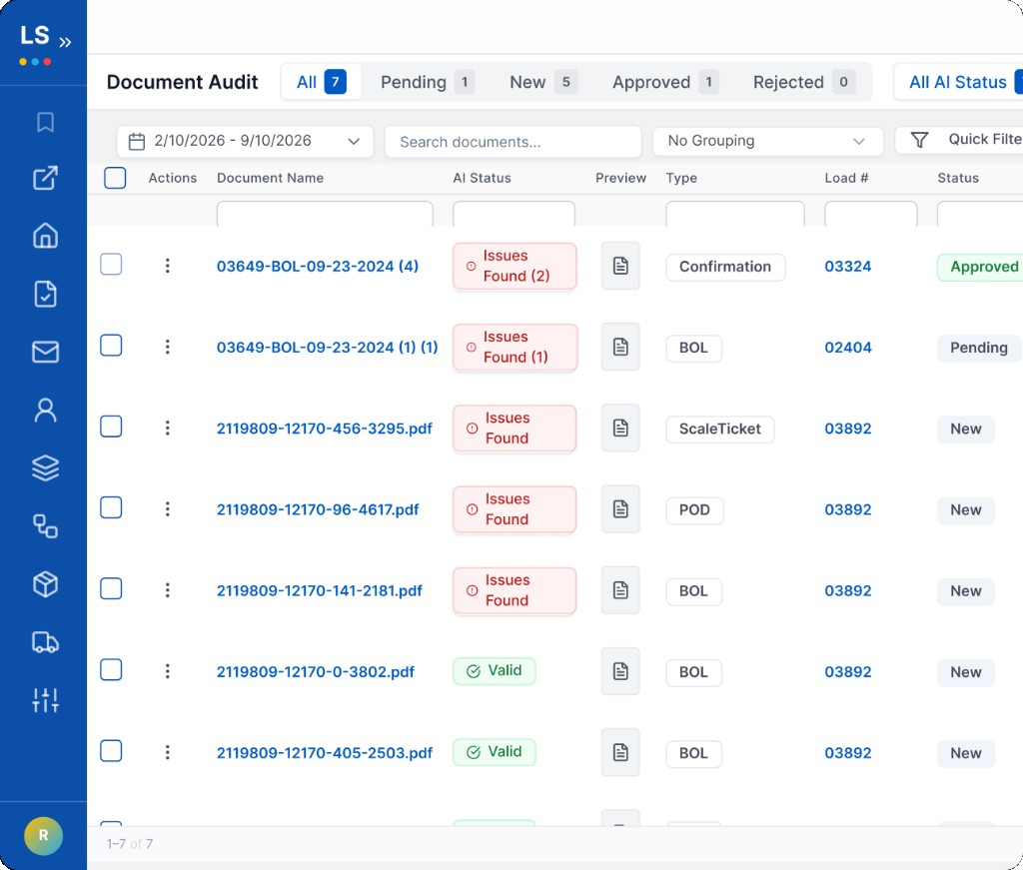Click the Confirmation type tag
1023x870 pixels.
tap(725, 267)
